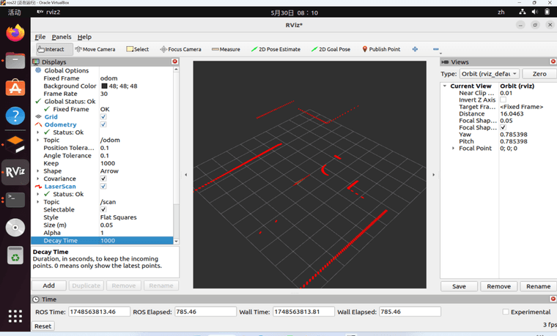Expand LaserScan Status: Ok row
557x336 pixels.
pyautogui.click(x=38, y=194)
